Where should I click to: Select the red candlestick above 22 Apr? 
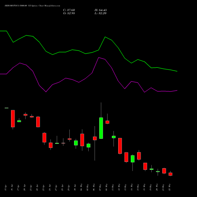38,122
